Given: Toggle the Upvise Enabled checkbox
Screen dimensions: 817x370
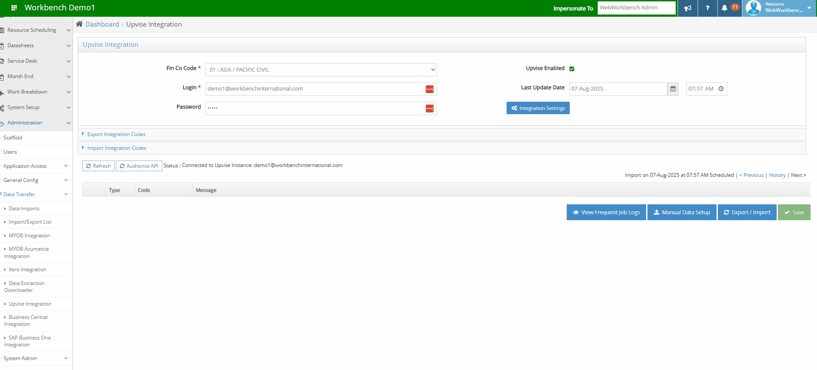Looking at the screenshot, I should click(572, 69).
